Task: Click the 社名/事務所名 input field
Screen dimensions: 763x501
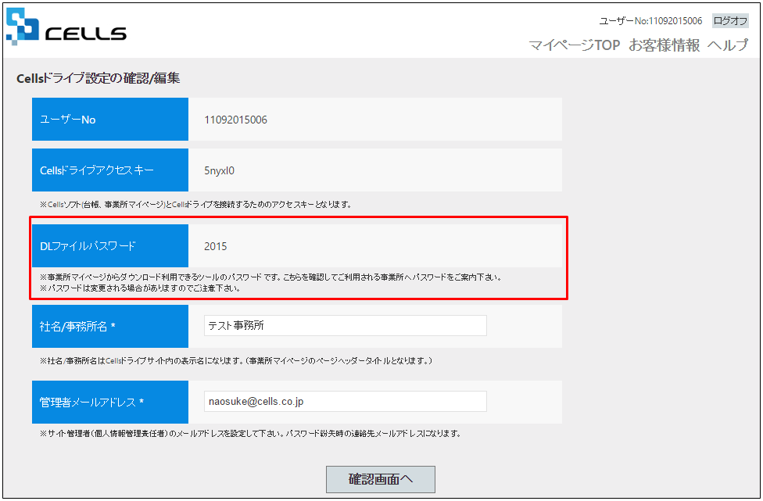Action: point(346,326)
